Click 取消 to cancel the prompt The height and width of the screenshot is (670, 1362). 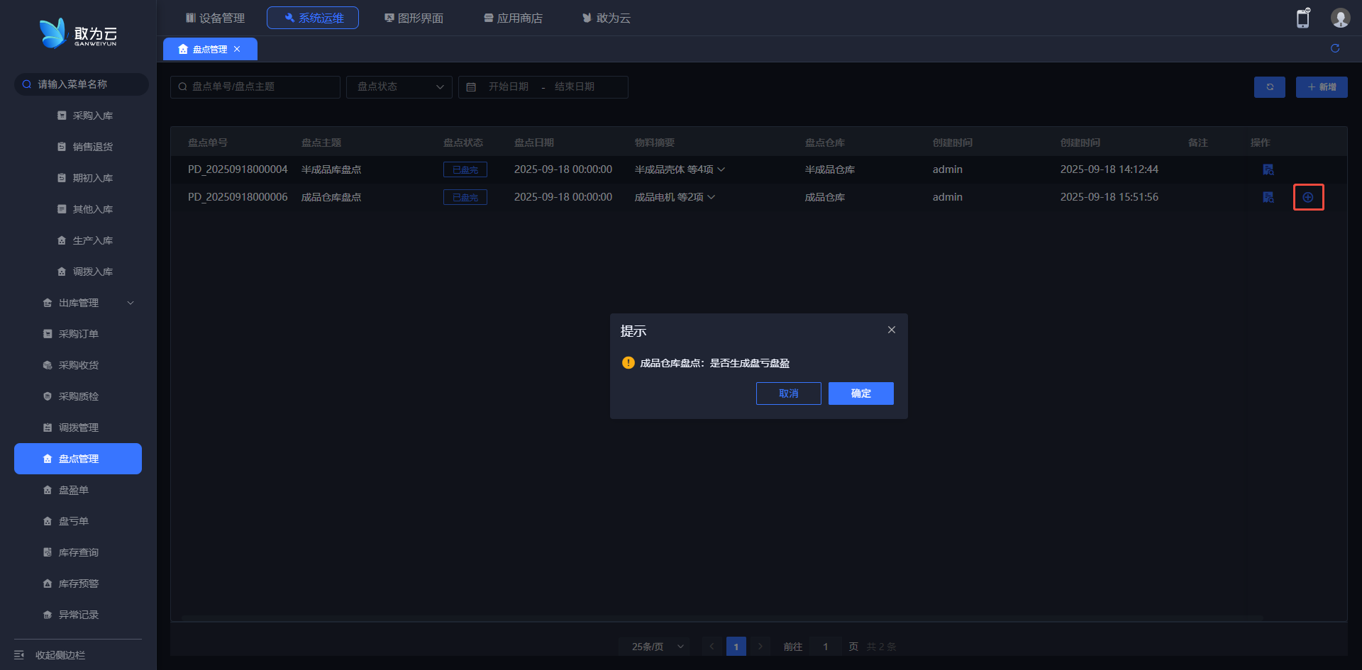[788, 393]
